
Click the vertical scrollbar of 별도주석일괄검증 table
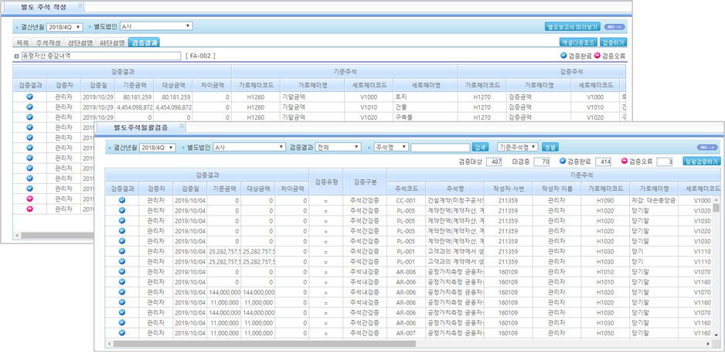coord(716,207)
